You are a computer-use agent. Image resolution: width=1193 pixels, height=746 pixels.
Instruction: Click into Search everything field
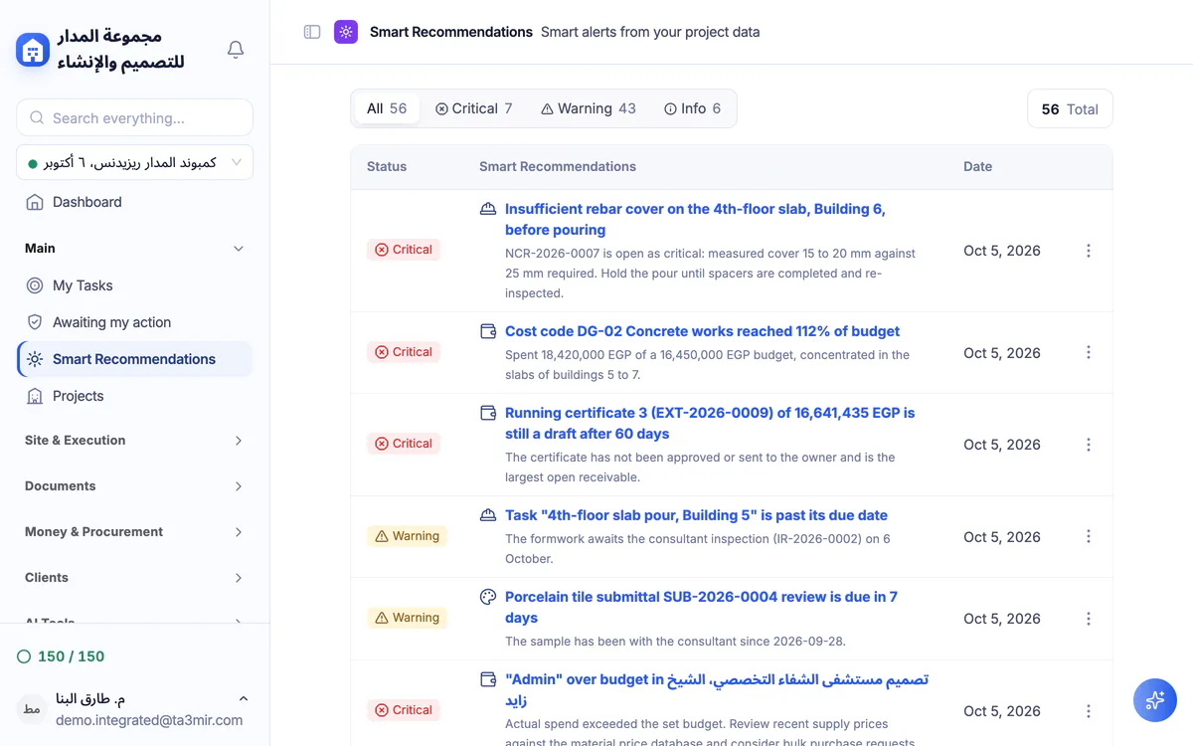pyautogui.click(x=134, y=117)
